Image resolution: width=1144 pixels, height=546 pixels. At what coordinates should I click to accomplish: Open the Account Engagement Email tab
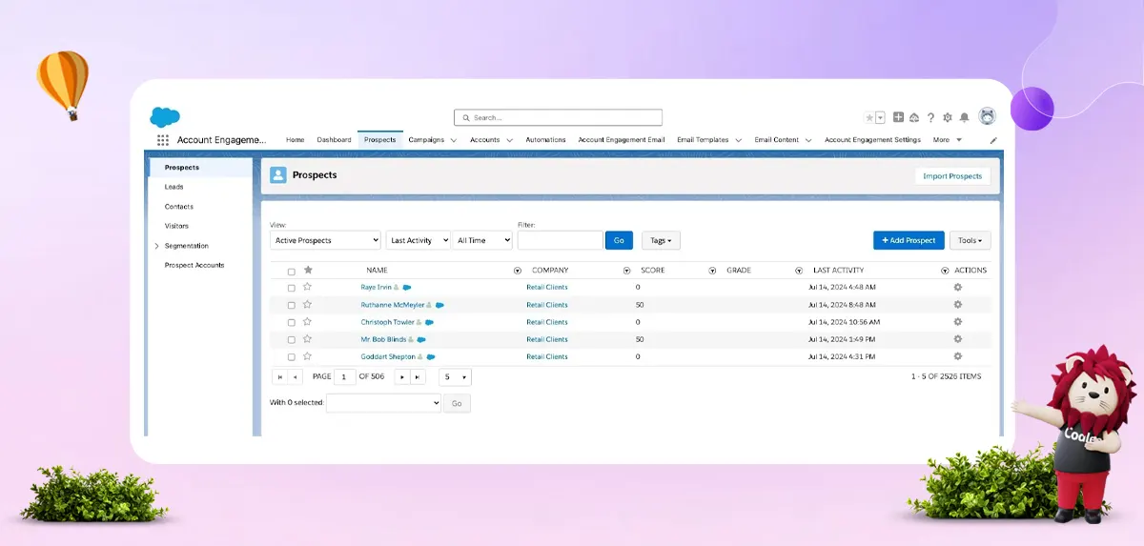point(622,140)
